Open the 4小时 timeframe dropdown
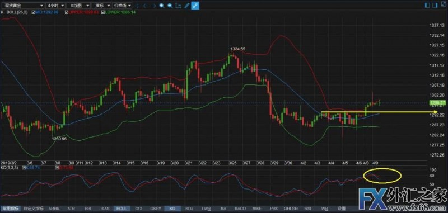 [55, 6]
